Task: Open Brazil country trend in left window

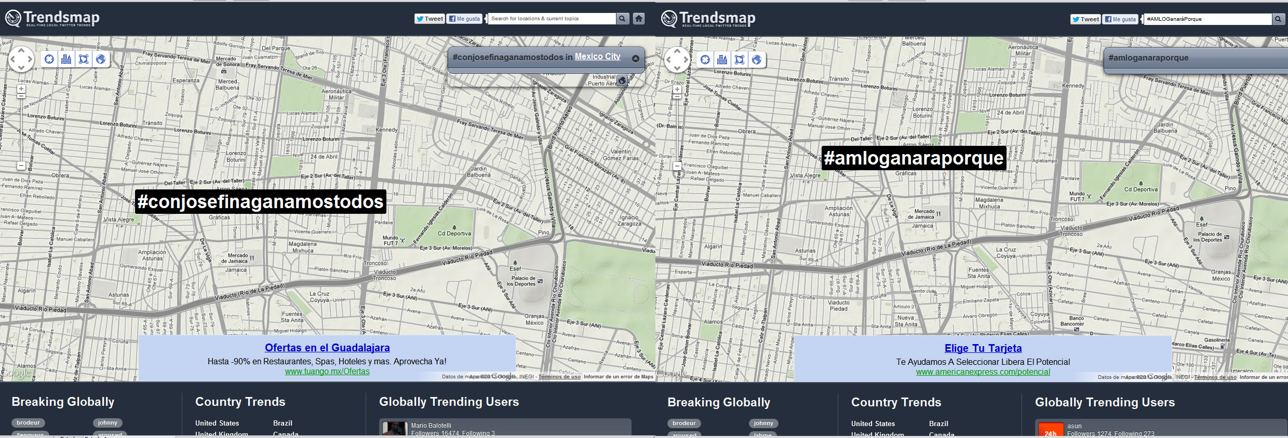Action: pos(283,423)
